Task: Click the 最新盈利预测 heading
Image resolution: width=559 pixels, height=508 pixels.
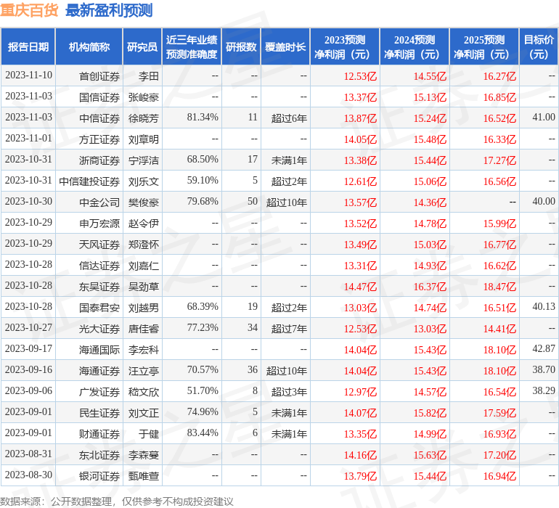Action: tap(109, 10)
